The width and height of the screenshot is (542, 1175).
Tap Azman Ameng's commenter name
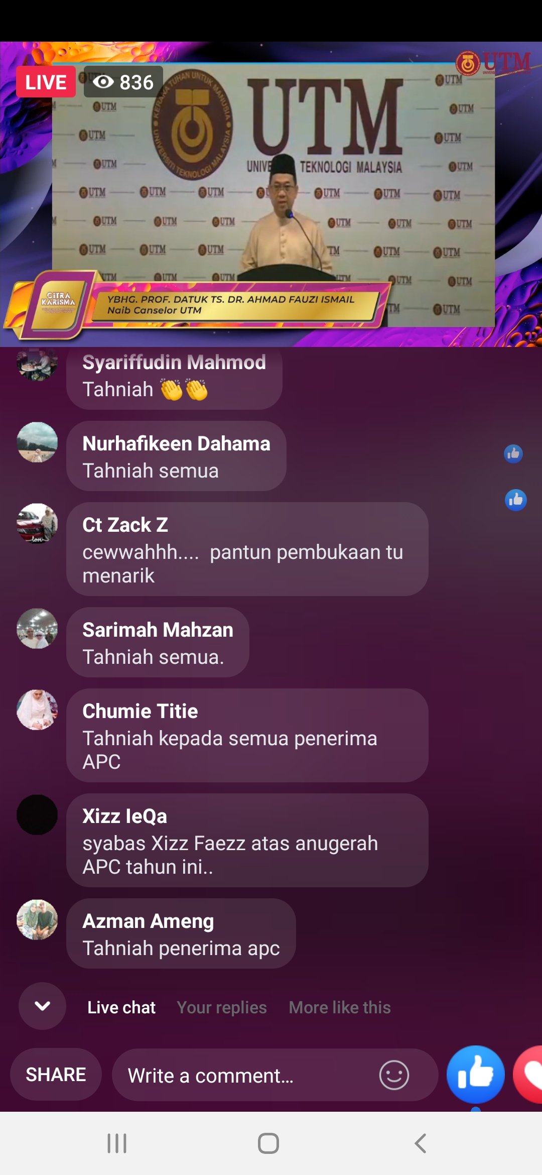148,921
